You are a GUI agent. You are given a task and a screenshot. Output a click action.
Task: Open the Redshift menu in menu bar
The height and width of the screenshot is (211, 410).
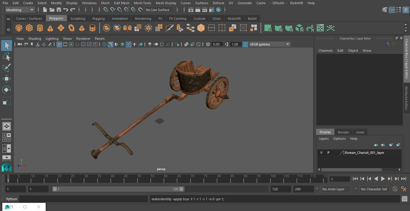point(297,3)
